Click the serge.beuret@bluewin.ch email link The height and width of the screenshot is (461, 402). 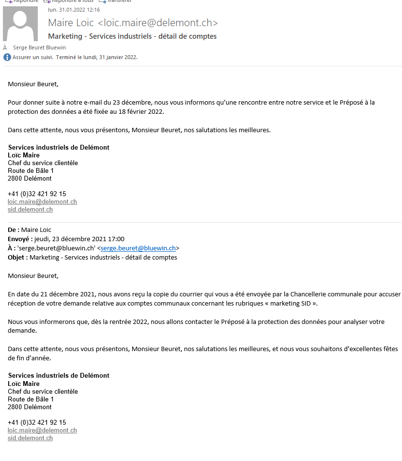tap(138, 248)
